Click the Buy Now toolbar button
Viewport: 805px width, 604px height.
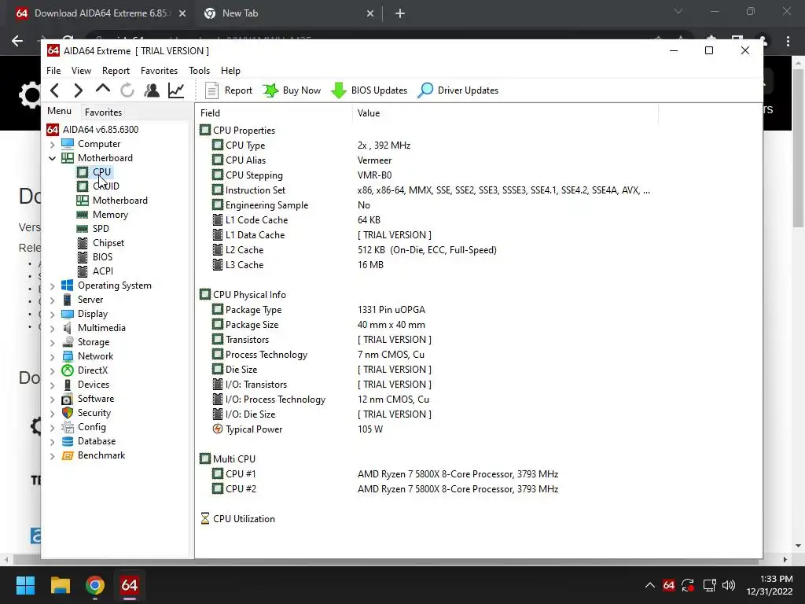pyautogui.click(x=292, y=90)
